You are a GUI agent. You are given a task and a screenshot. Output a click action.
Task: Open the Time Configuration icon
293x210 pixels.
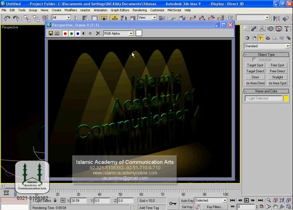pyautogui.click(x=262, y=207)
